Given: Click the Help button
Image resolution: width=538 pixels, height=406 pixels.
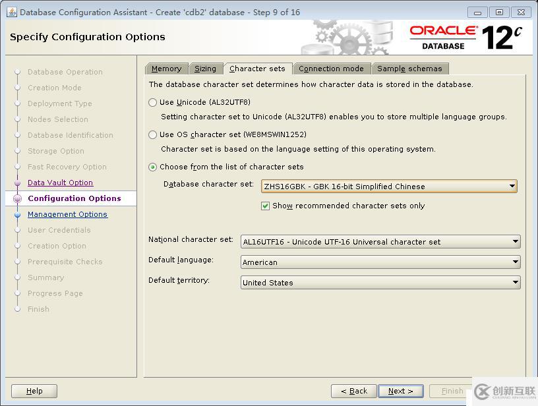Looking at the screenshot, I should (x=34, y=391).
